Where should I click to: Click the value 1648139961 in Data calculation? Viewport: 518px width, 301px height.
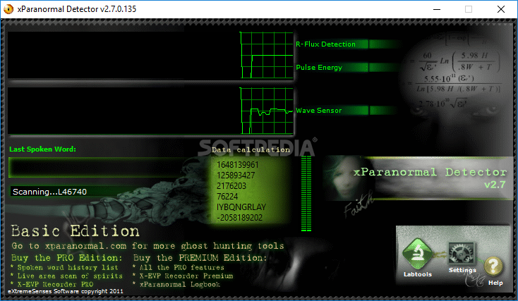click(238, 165)
